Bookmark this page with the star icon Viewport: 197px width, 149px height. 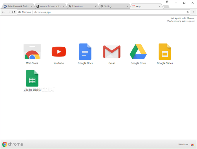point(187,12)
